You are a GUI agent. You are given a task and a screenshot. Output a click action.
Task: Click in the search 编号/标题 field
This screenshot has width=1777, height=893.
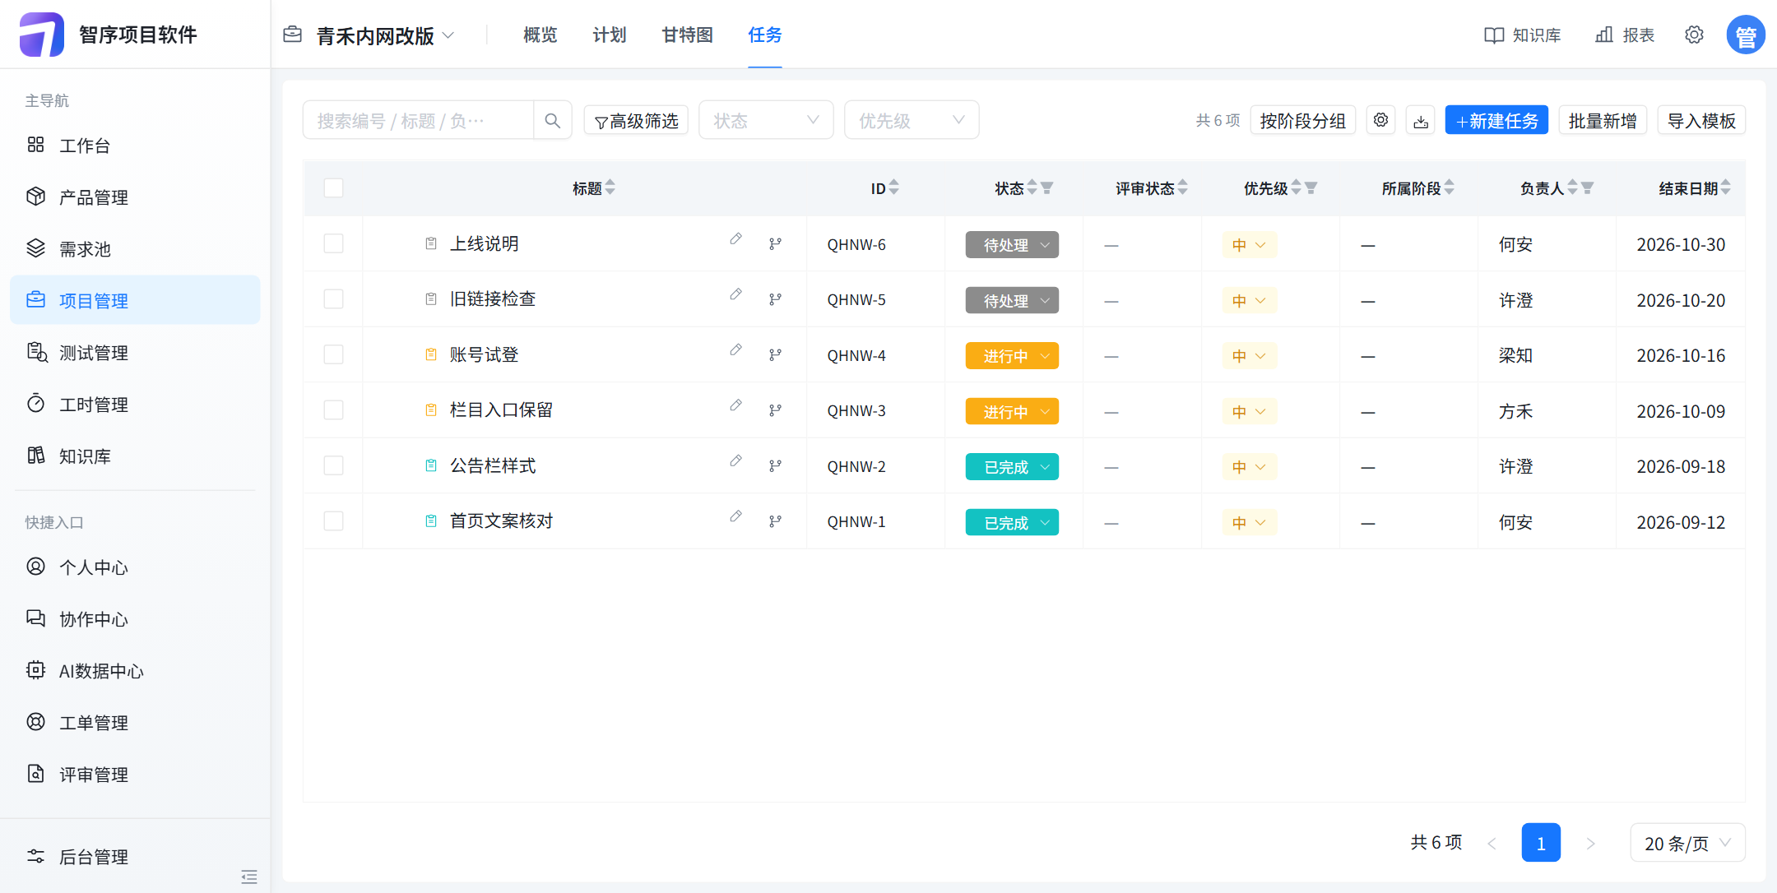click(418, 121)
